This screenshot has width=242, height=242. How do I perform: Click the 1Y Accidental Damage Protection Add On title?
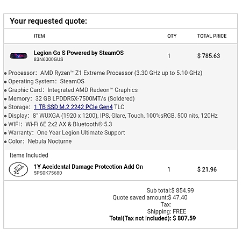(x=88, y=167)
